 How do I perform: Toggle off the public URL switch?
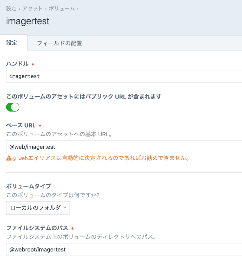pyautogui.click(x=13, y=107)
